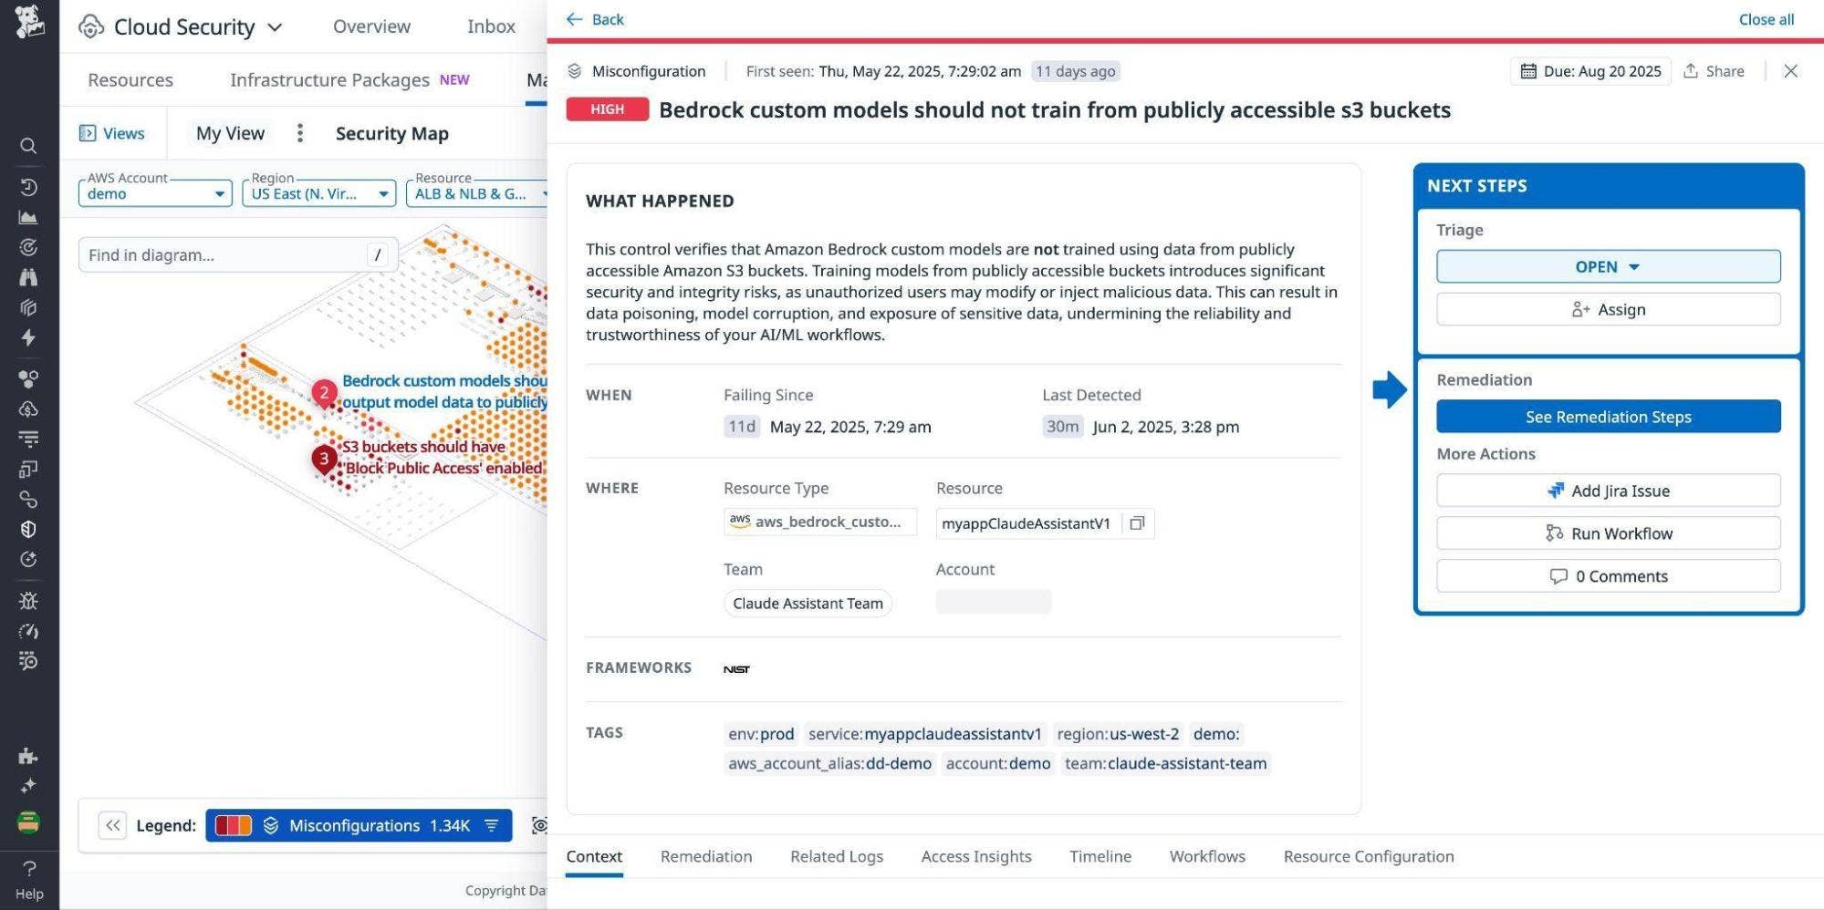Click the Metrics graph icon in sidebar
The height and width of the screenshot is (910, 1824).
click(28, 217)
